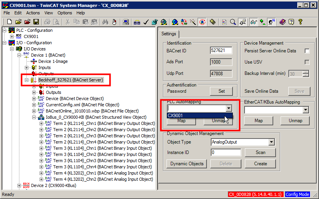Expand the CX9001 PLC tree node
This screenshot has width=319, height=199.
[x=12, y=36]
